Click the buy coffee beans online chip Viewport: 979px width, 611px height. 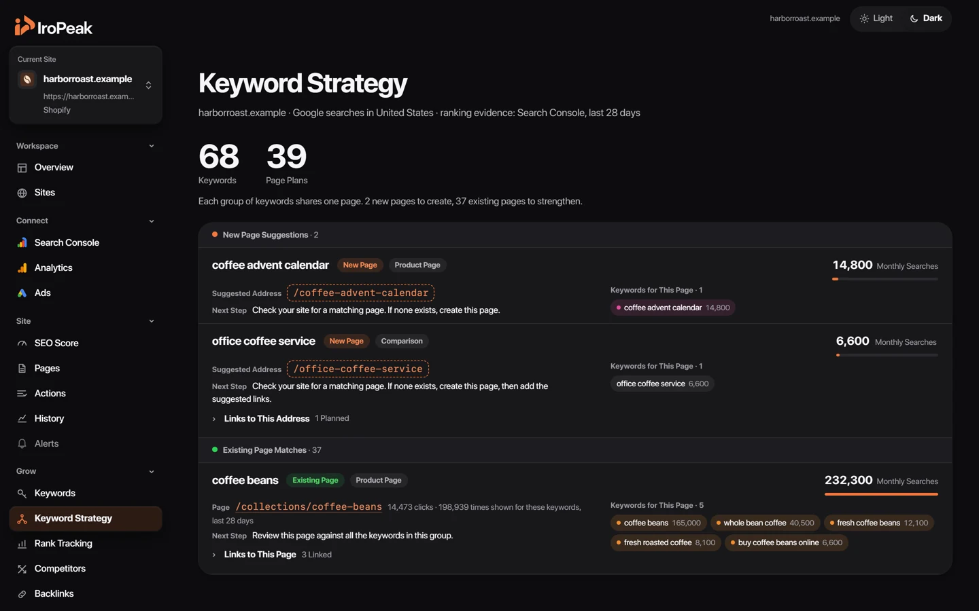pyautogui.click(x=786, y=543)
